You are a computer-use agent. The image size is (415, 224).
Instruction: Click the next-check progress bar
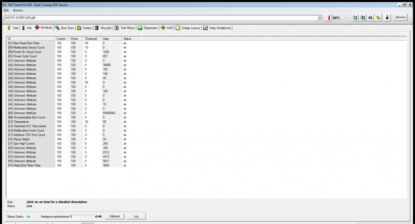pyautogui.click(x=81, y=217)
